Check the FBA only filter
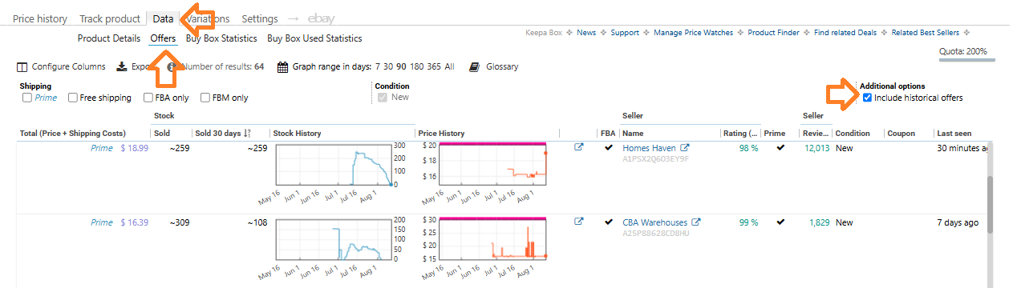Image resolution: width=1021 pixels, height=288 pixels. (148, 98)
